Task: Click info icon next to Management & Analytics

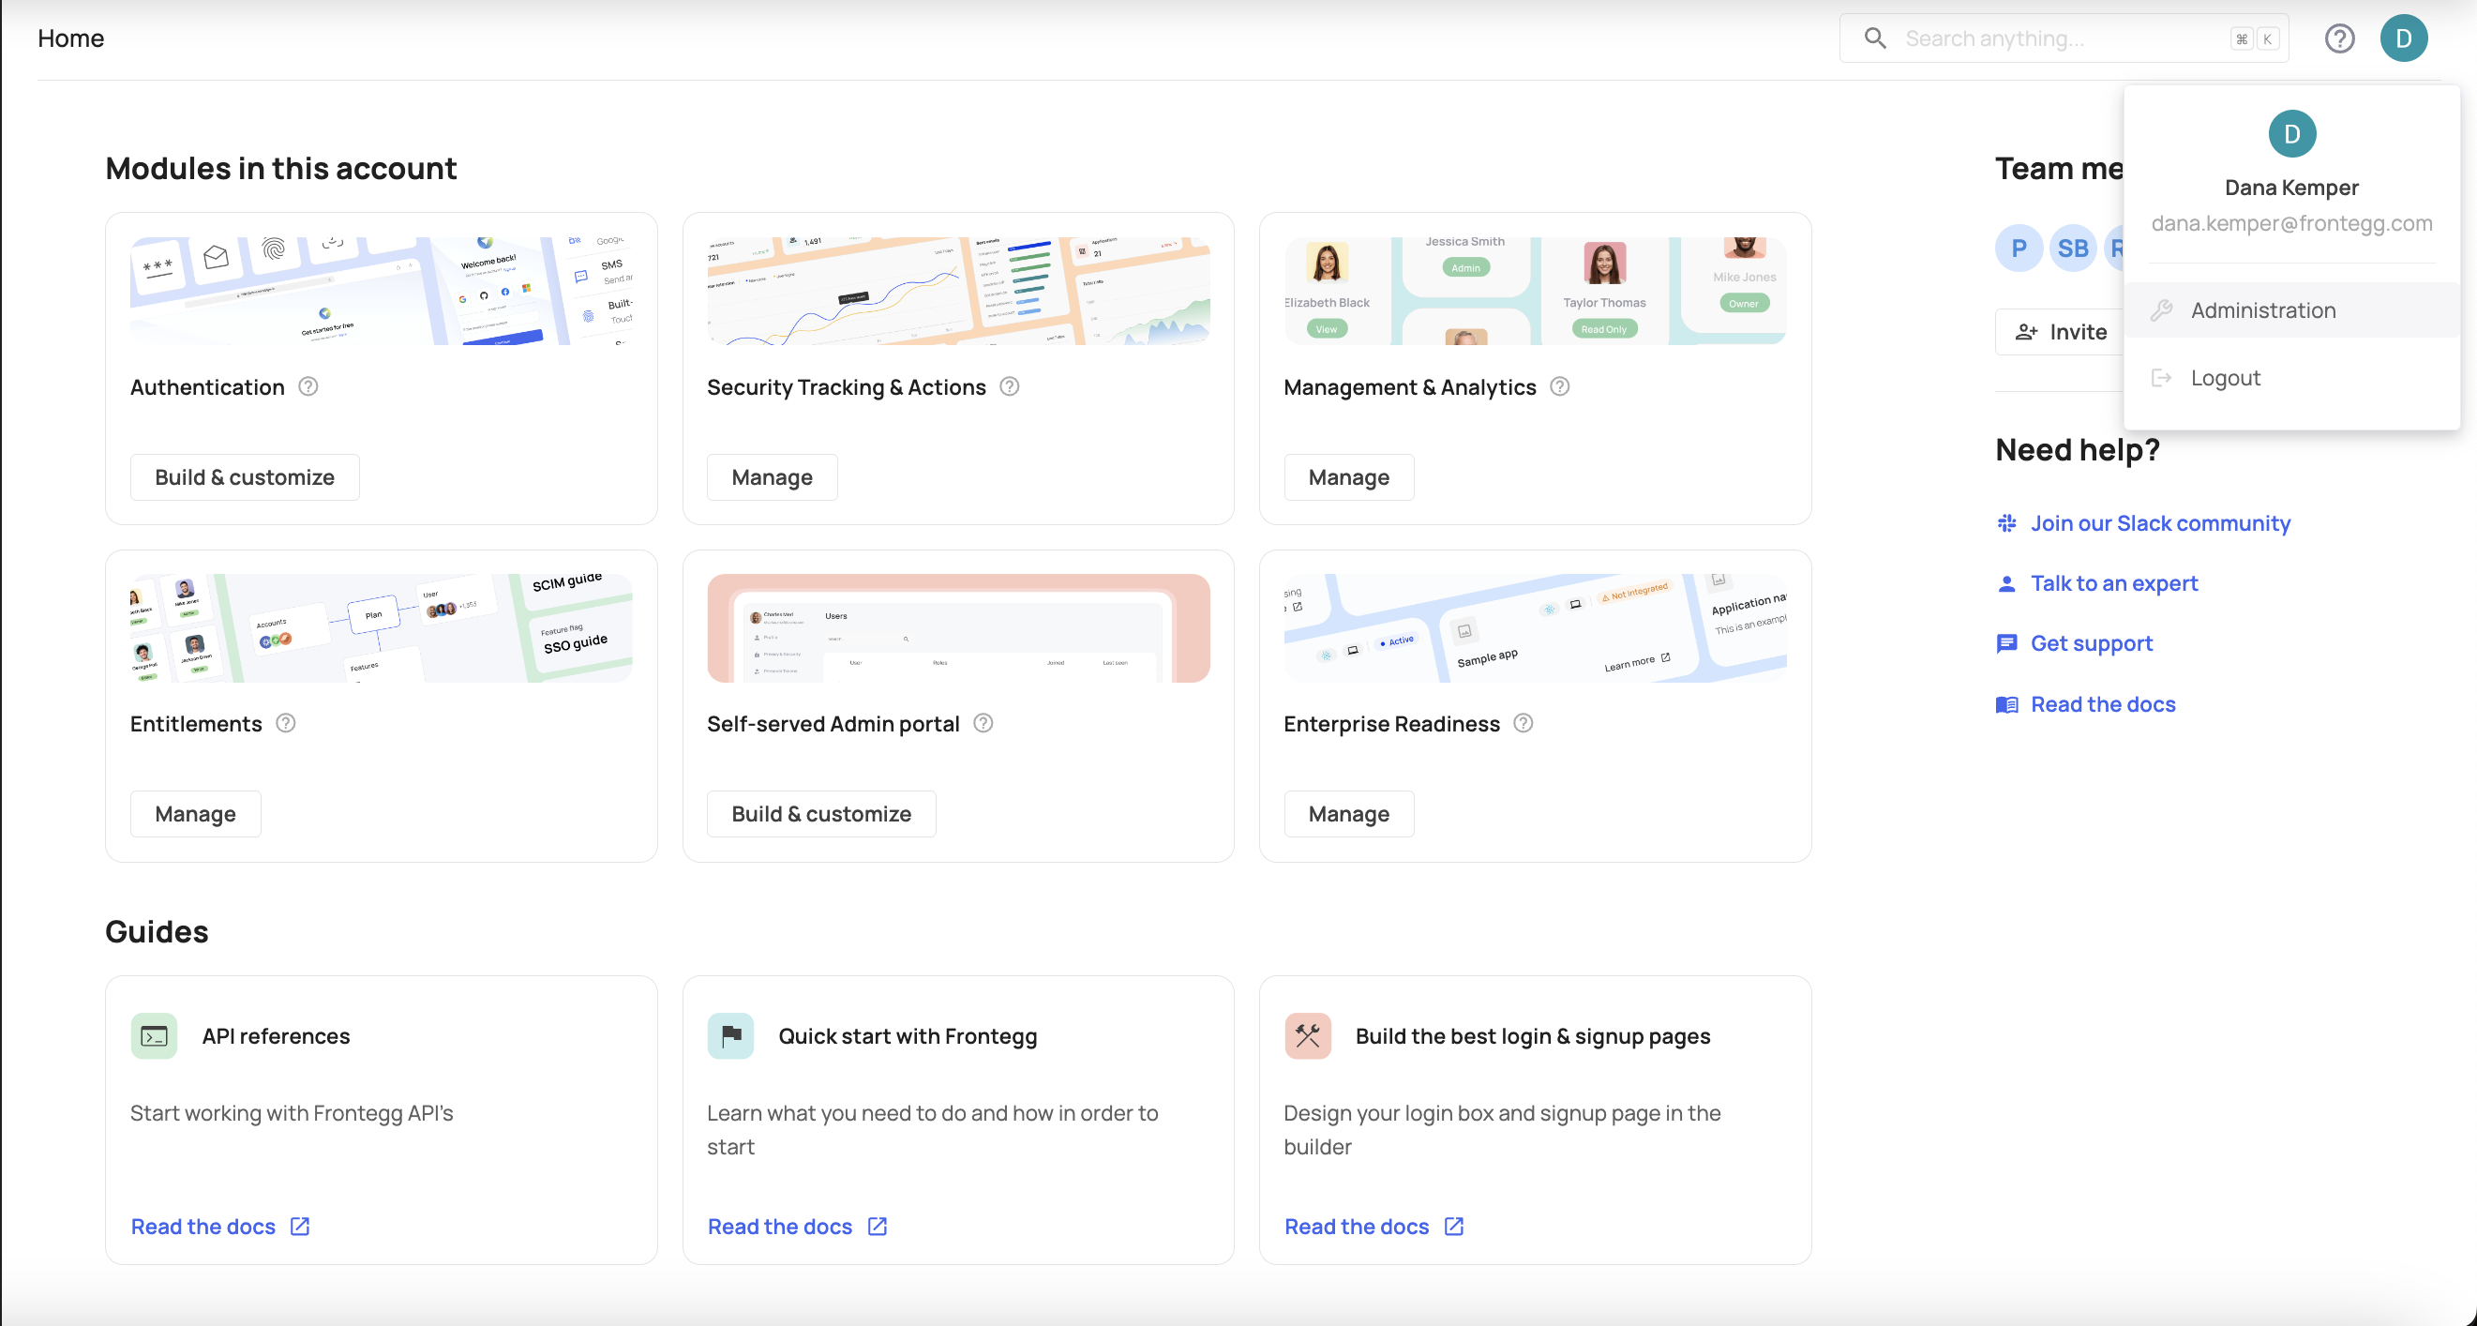Action: [1559, 386]
